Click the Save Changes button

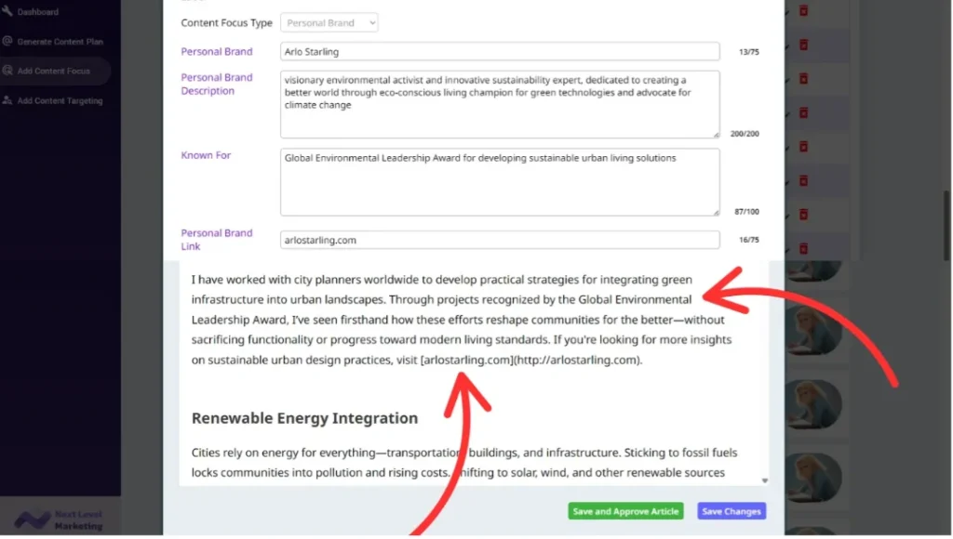732,511
